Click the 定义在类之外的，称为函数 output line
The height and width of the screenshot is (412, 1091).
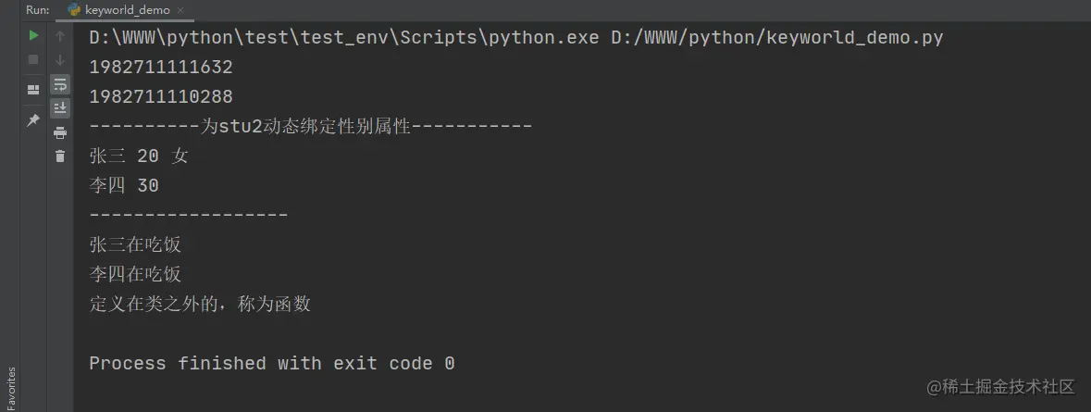tap(200, 304)
